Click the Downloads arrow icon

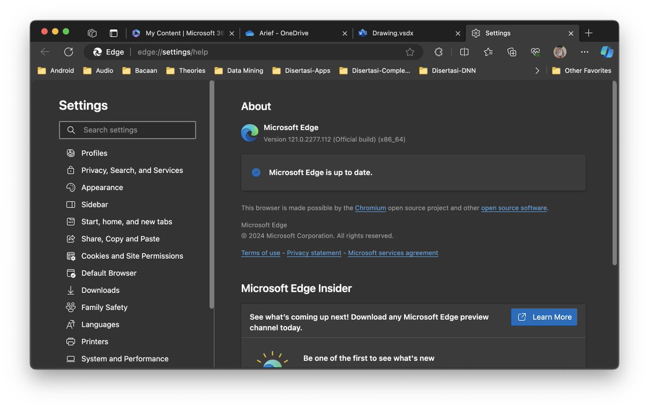point(71,290)
